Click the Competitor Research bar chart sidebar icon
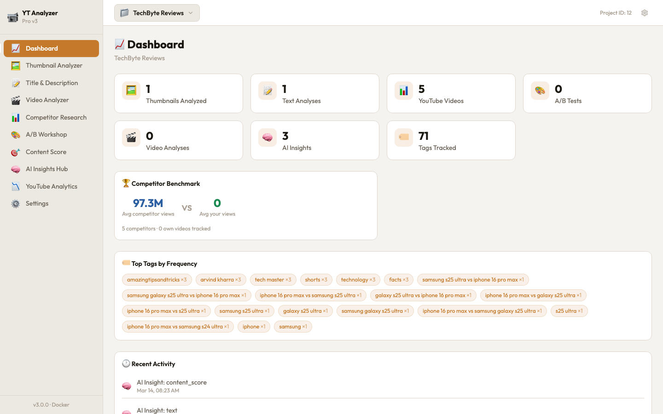 coord(16,118)
